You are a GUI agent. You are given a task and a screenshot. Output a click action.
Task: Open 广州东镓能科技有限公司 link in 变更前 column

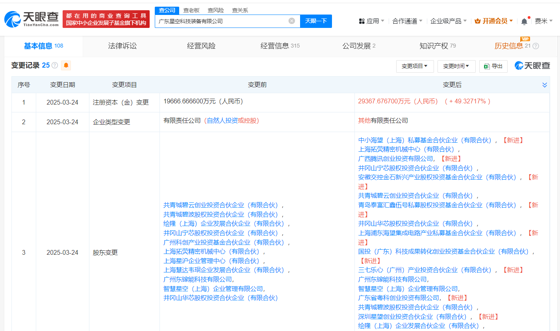pos(198,280)
